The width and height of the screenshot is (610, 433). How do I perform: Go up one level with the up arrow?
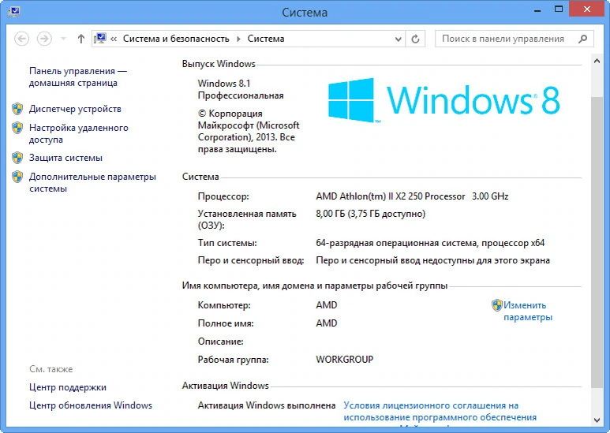pyautogui.click(x=81, y=39)
